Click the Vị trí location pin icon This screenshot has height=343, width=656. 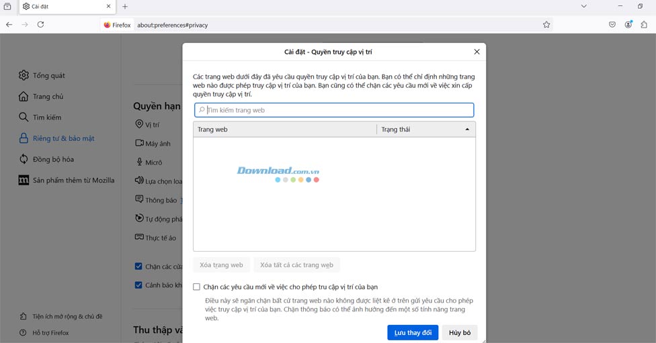click(x=139, y=124)
